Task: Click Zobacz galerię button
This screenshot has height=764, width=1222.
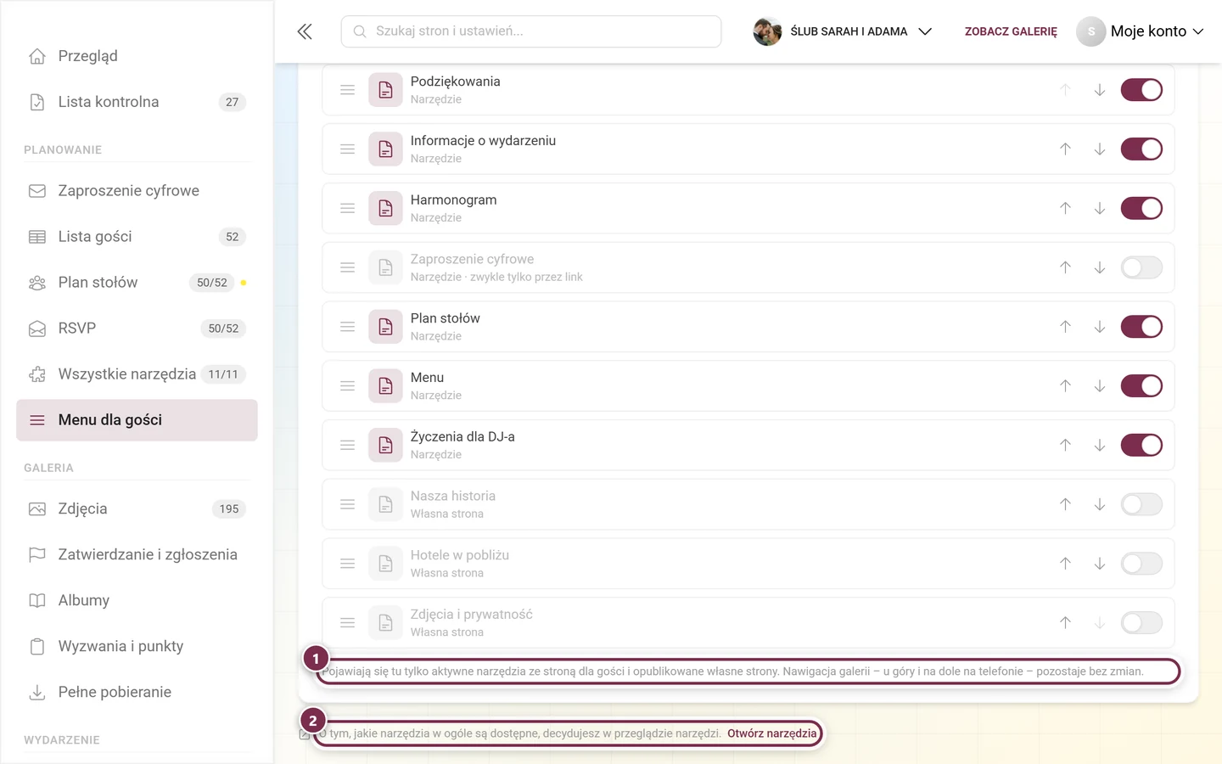Action: (1011, 31)
